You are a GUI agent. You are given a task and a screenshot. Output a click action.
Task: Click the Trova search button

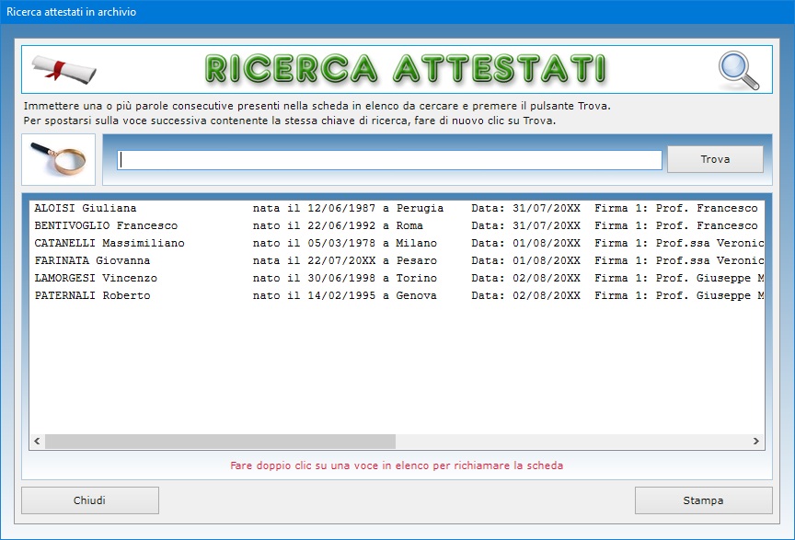(x=715, y=159)
